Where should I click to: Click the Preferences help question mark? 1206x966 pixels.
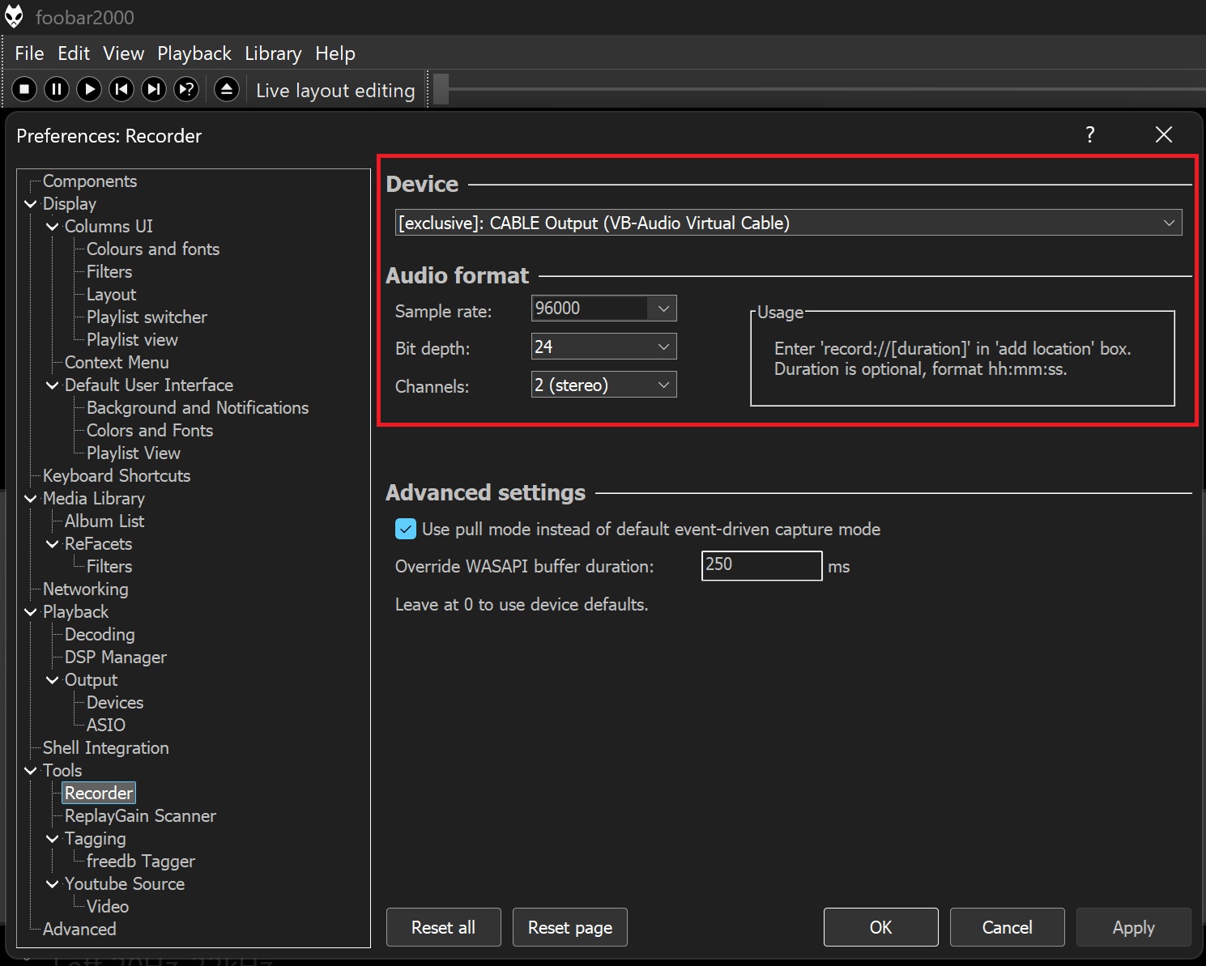pos(1090,134)
